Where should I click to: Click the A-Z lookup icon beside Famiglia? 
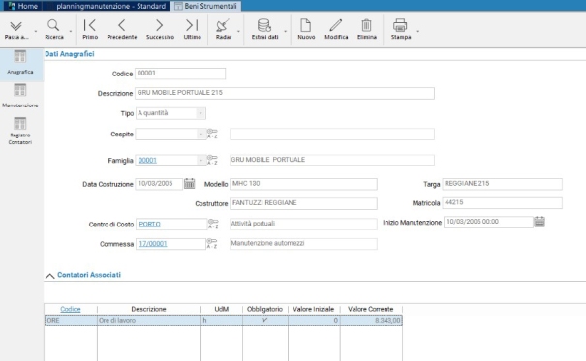coord(212,160)
